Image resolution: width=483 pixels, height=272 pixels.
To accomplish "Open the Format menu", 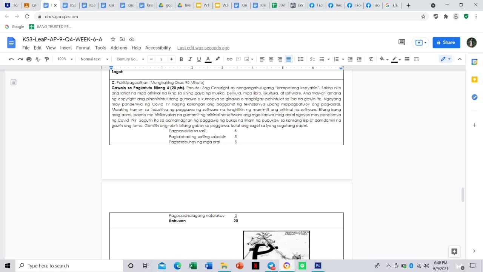I will pyautogui.click(x=83, y=48).
